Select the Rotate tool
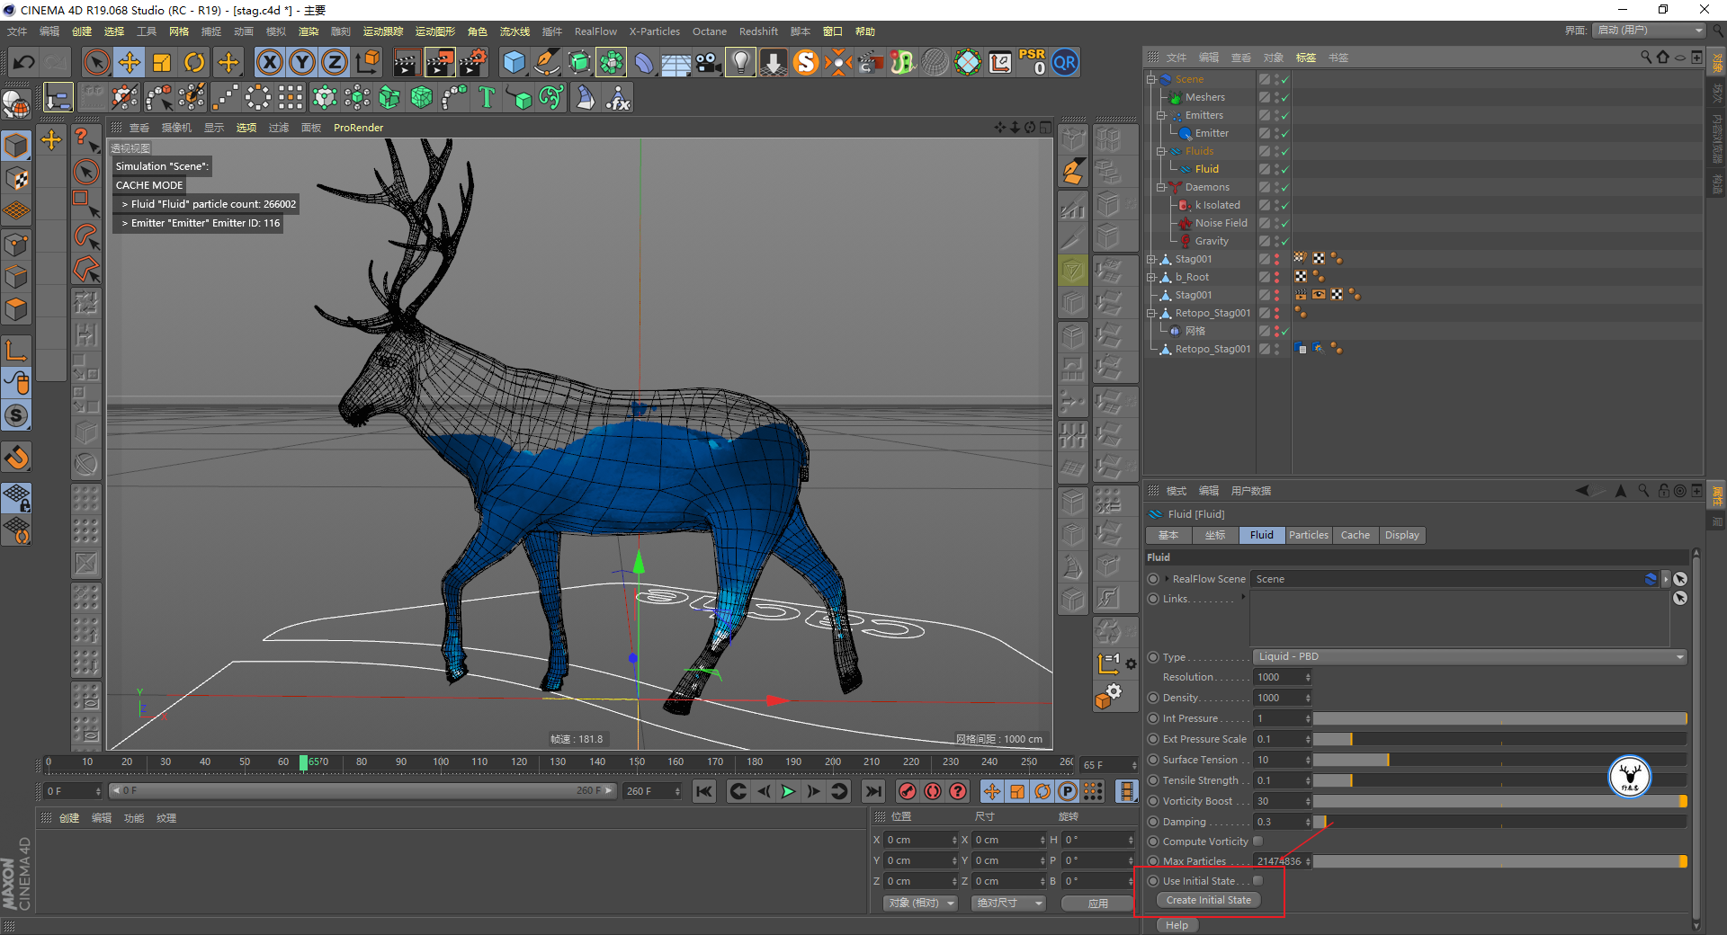The width and height of the screenshot is (1727, 935). [194, 62]
